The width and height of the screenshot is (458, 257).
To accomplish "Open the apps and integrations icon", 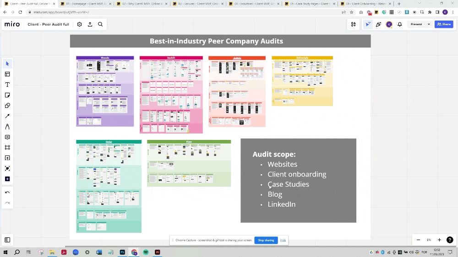I will 354,24.
